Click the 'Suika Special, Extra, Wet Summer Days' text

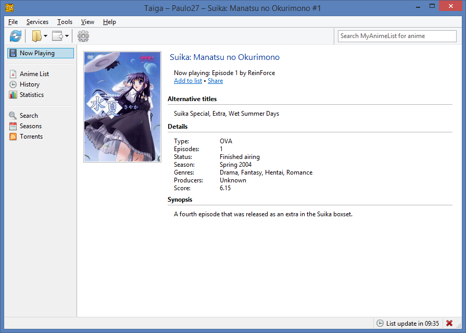226,114
